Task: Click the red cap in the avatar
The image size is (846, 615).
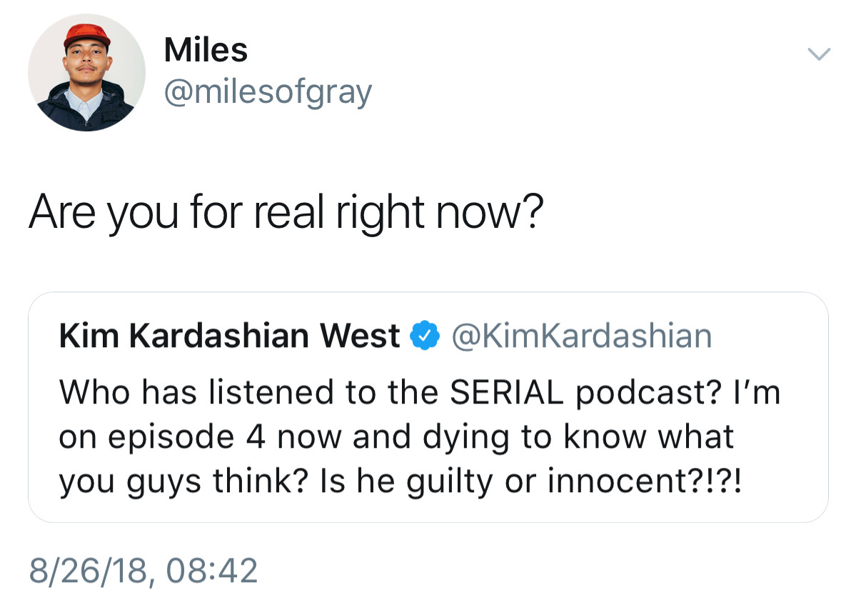Action: coord(86,37)
